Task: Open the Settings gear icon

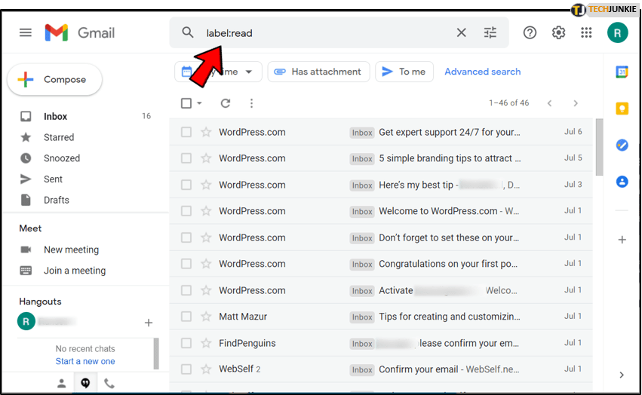Action: point(558,32)
